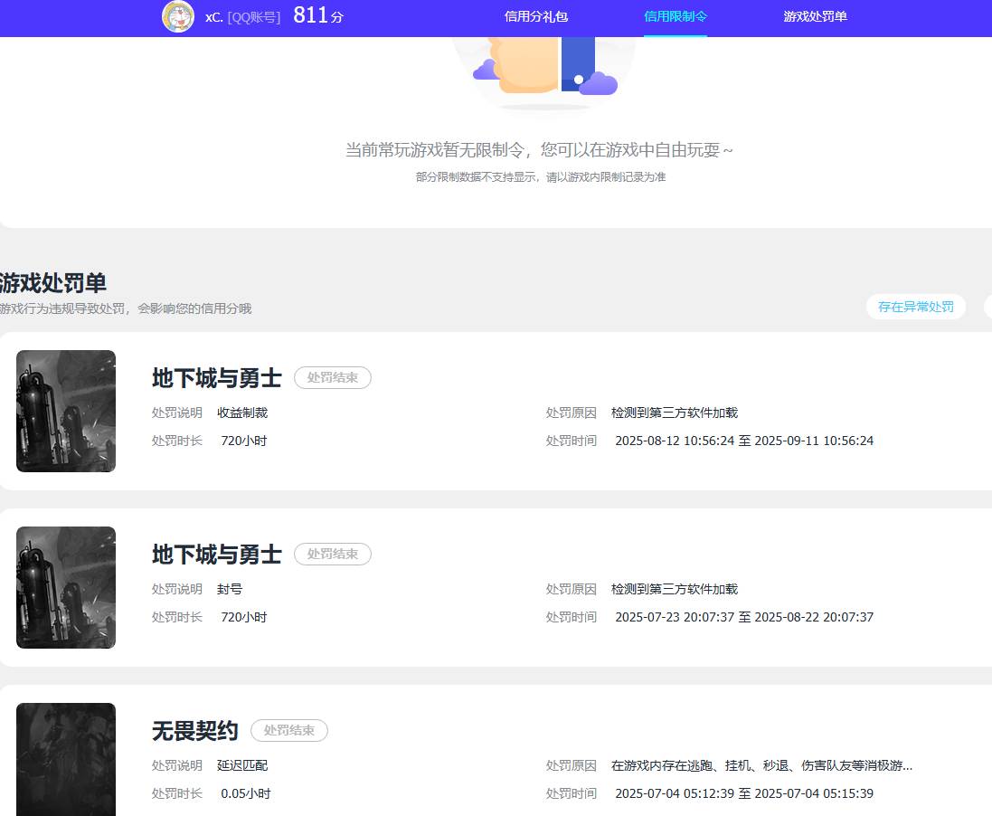This screenshot has width=992, height=816.
Task: Click the Doraemon user avatar icon
Action: click(178, 16)
